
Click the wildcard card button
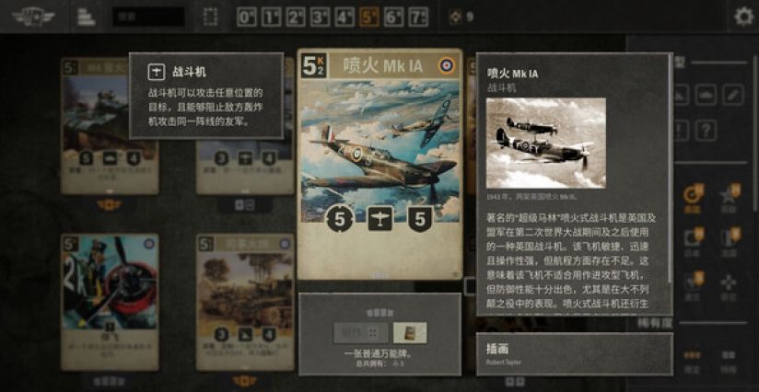point(410,332)
